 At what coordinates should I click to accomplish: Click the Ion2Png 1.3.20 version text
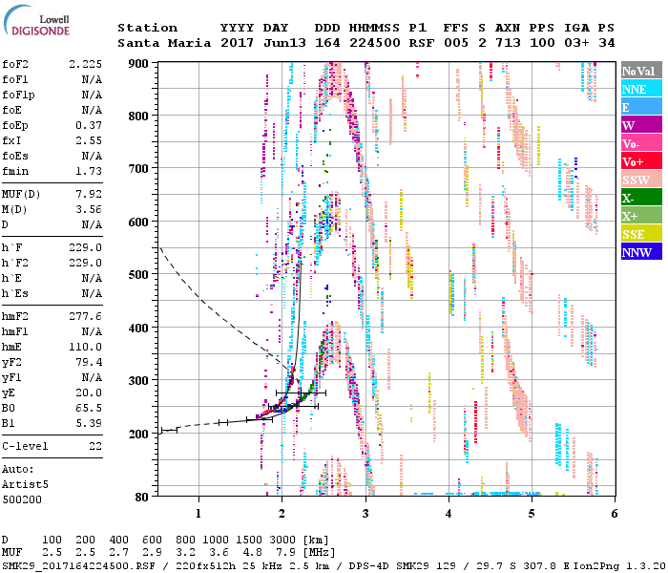pos(619,565)
